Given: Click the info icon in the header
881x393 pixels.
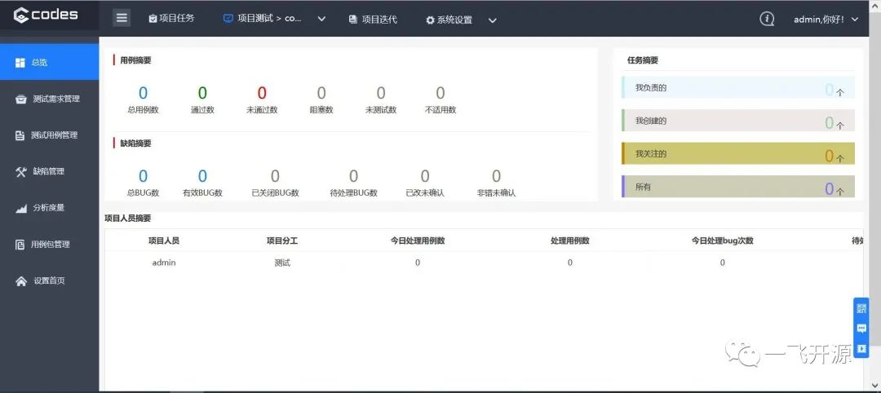Looking at the screenshot, I should (767, 19).
